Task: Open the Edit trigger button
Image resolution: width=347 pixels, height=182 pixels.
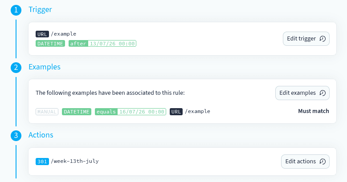Action: point(306,39)
